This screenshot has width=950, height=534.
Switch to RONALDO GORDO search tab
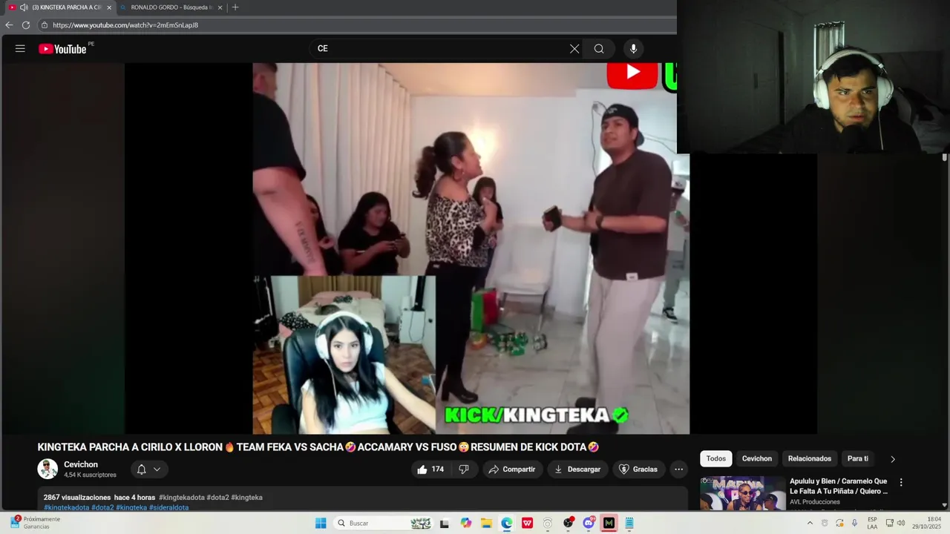point(172,7)
